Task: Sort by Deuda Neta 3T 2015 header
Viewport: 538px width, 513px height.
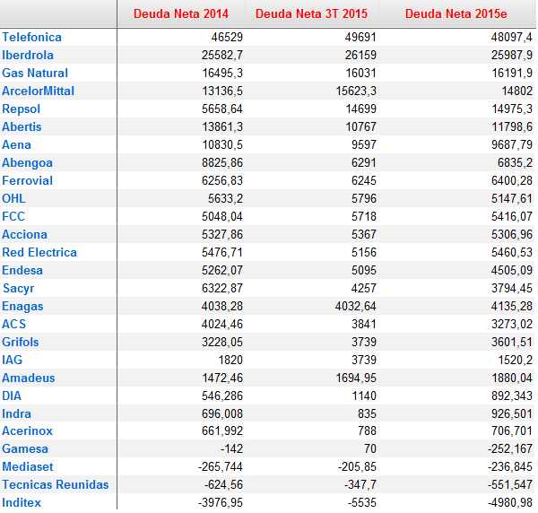Action: point(311,13)
